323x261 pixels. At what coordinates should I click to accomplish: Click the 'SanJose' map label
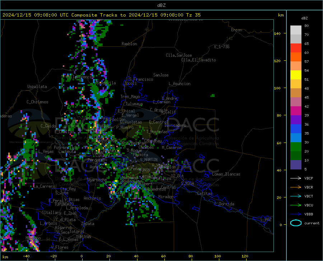[161, 75]
